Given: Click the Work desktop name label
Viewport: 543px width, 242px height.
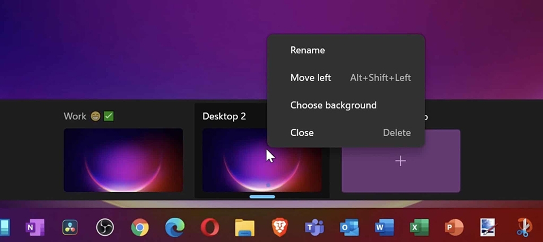Looking at the screenshot, I should (x=89, y=116).
